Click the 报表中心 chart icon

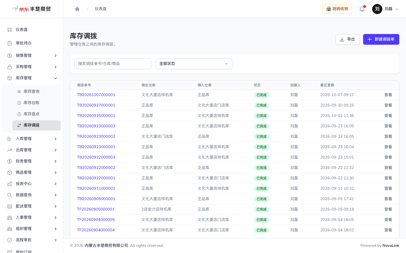(x=10, y=184)
